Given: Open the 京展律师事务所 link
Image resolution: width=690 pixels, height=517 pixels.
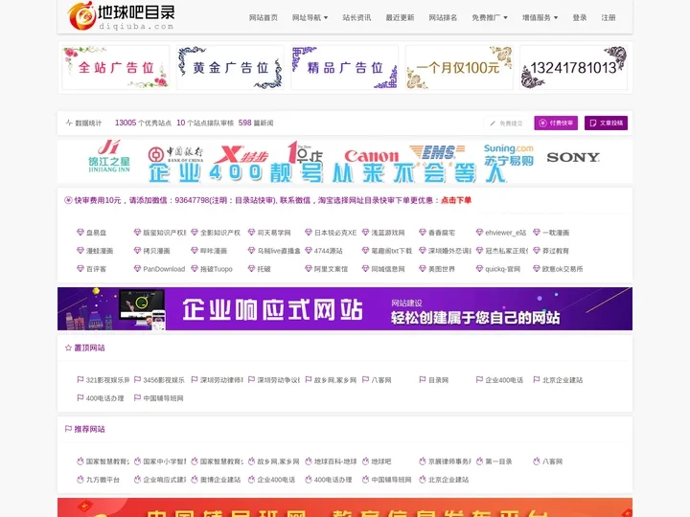Looking at the screenshot, I should pyautogui.click(x=449, y=461).
